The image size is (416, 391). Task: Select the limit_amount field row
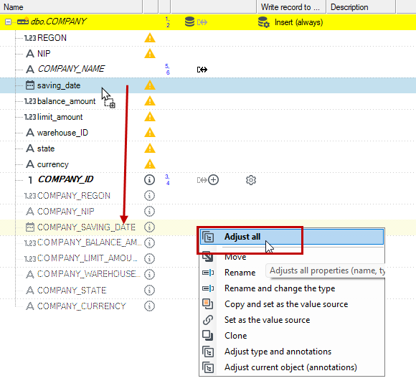click(208, 117)
